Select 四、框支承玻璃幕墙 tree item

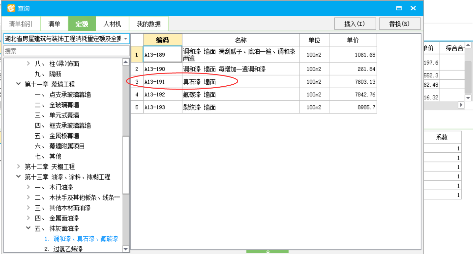point(63,126)
